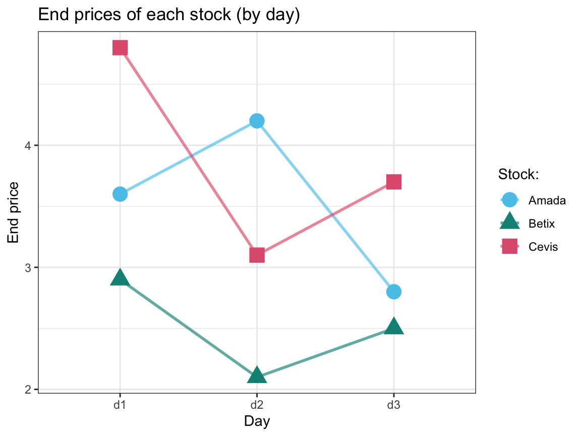Click the Betix legend triangle key
581x436 pixels.
click(510, 222)
